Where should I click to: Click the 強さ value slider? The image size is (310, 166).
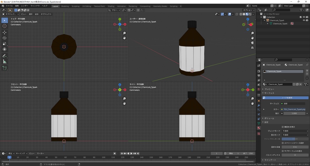tap(294, 113)
